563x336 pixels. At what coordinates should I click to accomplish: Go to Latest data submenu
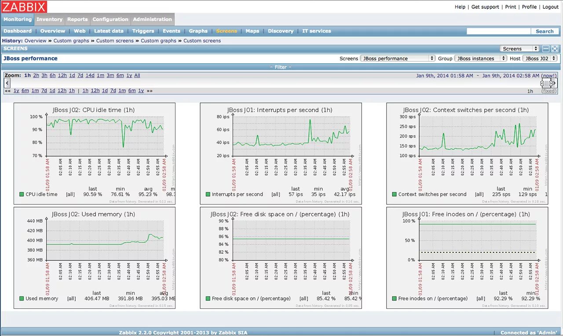pyautogui.click(x=109, y=31)
